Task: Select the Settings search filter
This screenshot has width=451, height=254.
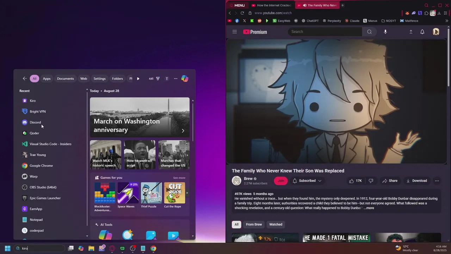Action: coord(99,79)
